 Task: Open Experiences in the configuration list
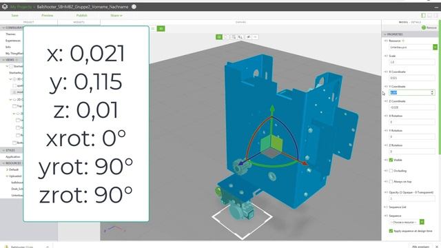tap(13, 41)
